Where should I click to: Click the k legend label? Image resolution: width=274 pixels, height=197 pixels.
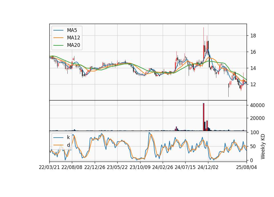68,137
